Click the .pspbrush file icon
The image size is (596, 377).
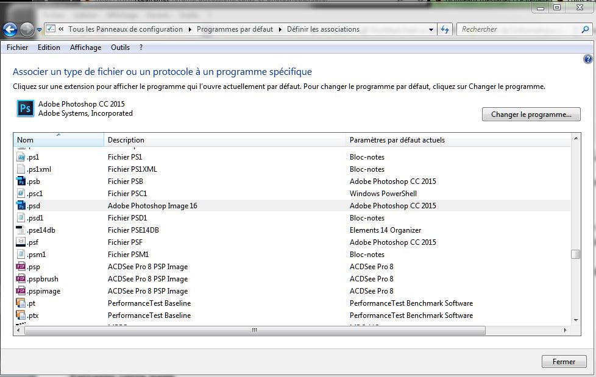click(21, 278)
